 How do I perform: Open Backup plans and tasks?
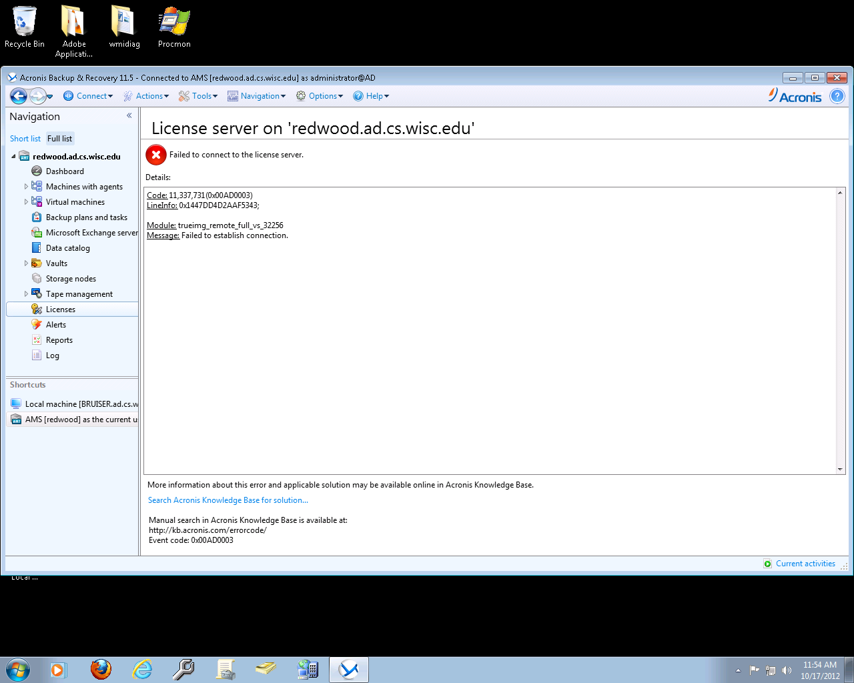pos(87,217)
